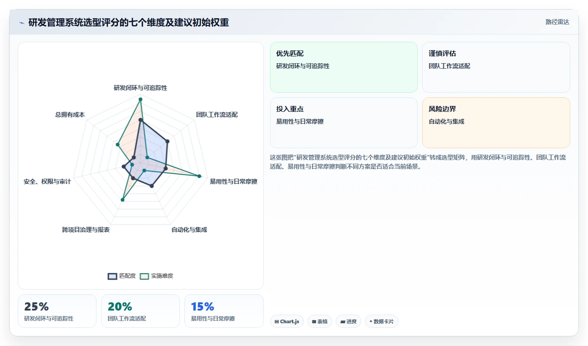The height and width of the screenshot is (346, 588).
Task: Click the 20% 团队工作流适配 stat card
Action: [x=140, y=311]
